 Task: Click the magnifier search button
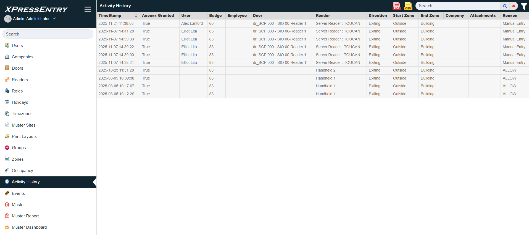pyautogui.click(x=505, y=6)
